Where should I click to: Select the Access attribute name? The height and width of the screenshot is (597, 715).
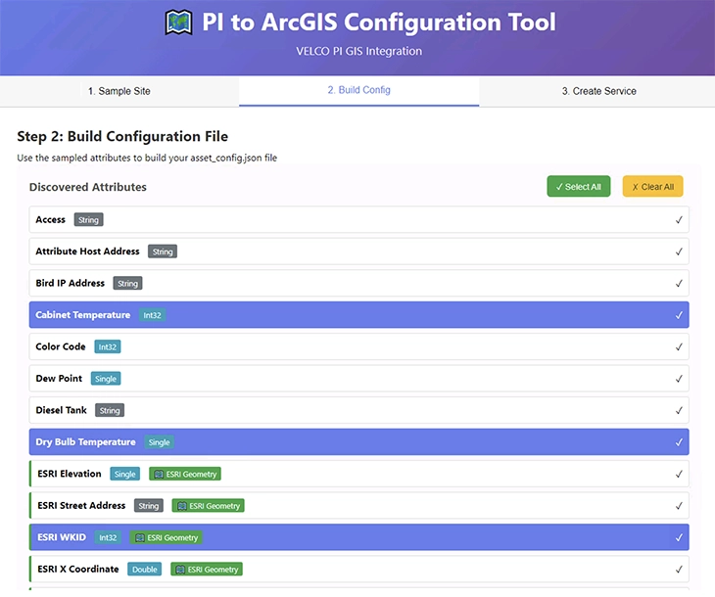pos(51,219)
